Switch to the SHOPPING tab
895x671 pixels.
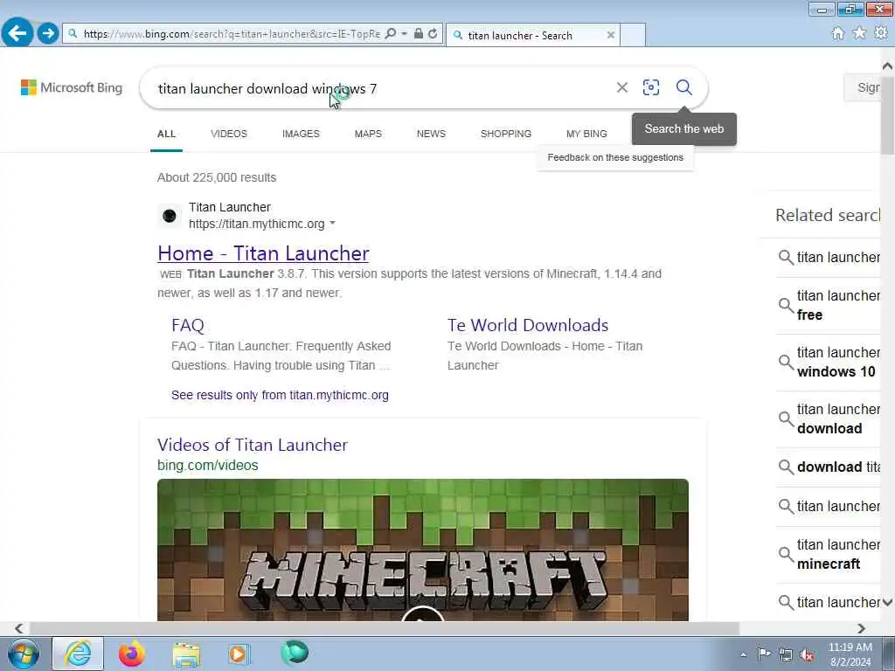pyautogui.click(x=506, y=134)
